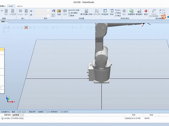Click Step Into
Viewport: 169px width, 126px height.
118,10
